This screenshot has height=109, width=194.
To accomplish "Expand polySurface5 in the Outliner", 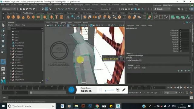I will click(11, 80).
